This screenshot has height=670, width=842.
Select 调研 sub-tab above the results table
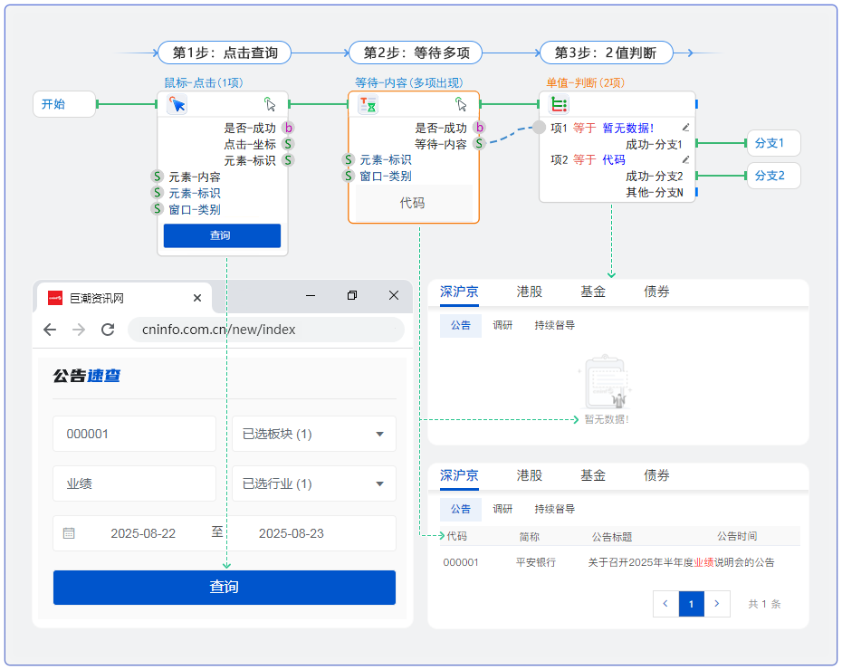pyautogui.click(x=502, y=509)
